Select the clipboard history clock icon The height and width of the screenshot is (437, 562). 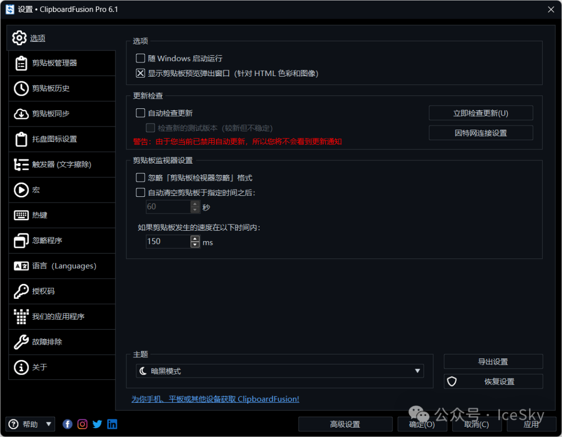[21, 89]
